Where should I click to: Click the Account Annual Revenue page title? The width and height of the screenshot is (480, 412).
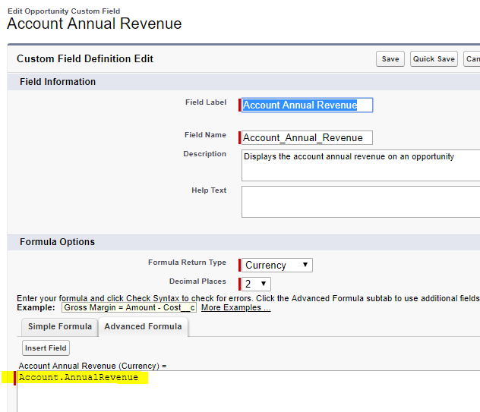94,24
